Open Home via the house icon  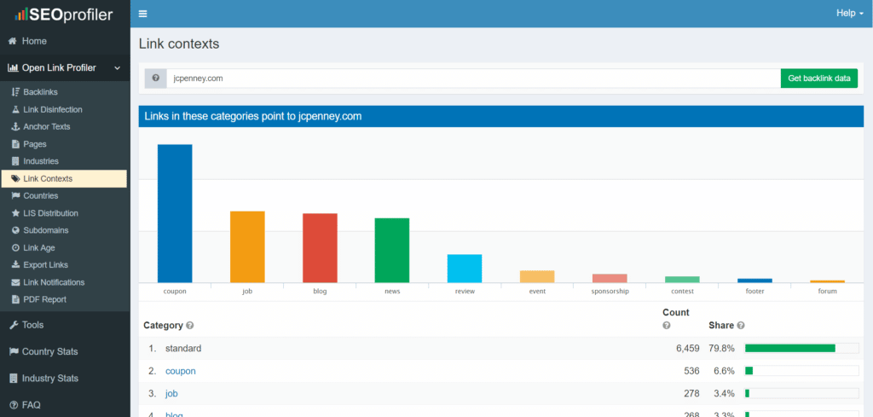pos(14,41)
